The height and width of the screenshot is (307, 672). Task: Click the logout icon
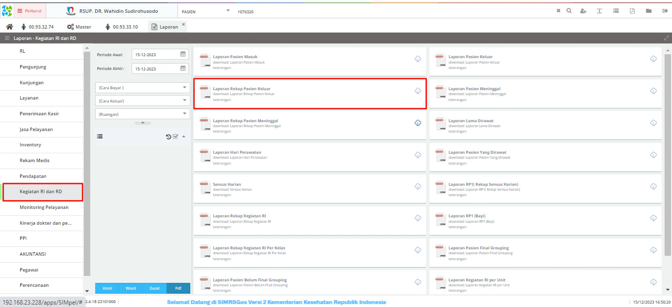(x=665, y=11)
